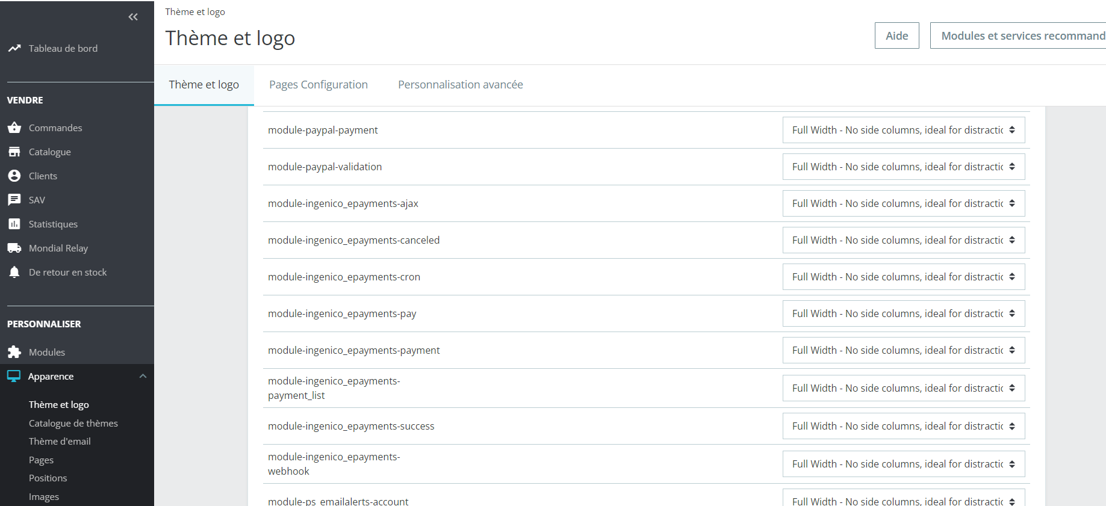This screenshot has height=506, width=1106.
Task: Open layout dropdown for module-paypal-validation
Action: (904, 167)
